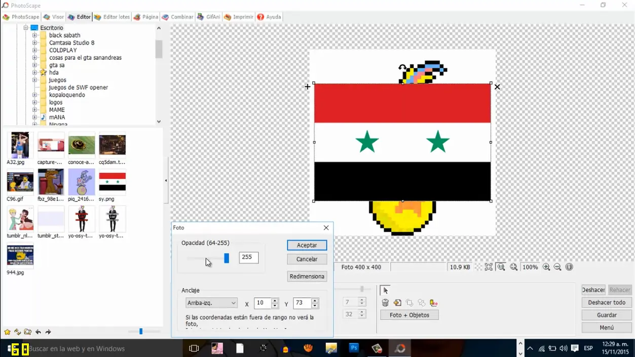Click Aceptar in the Foto dialog

[x=307, y=245]
